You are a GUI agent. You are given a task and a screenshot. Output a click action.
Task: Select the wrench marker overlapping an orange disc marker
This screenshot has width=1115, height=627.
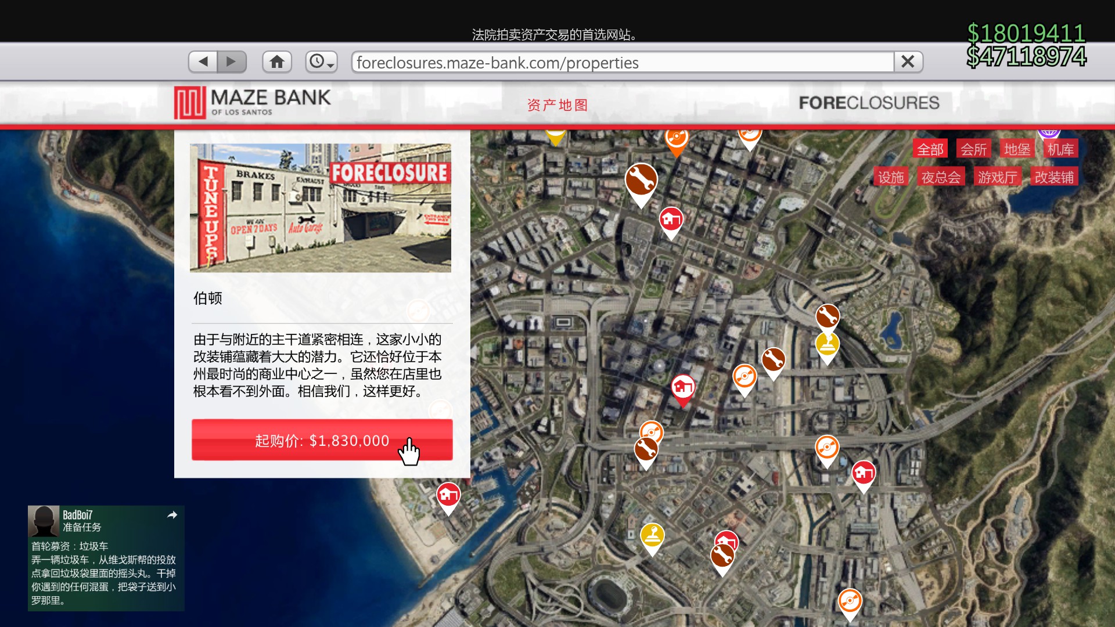click(x=646, y=450)
